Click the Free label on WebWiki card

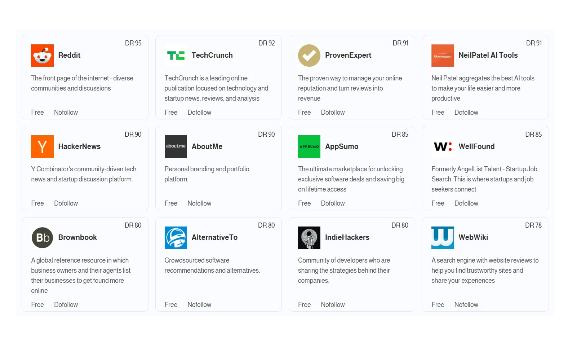coord(438,305)
